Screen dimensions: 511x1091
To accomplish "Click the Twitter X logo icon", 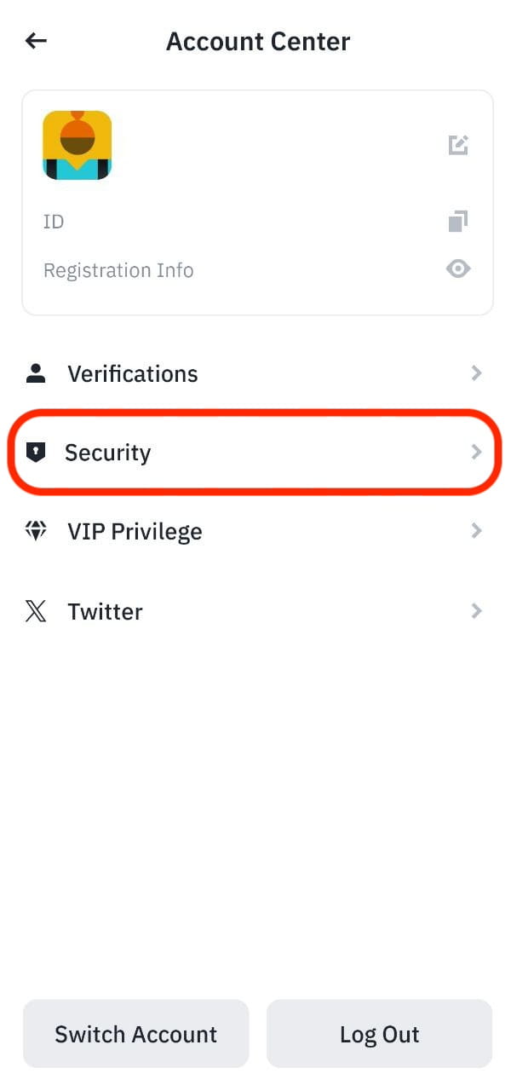I will 36,611.
